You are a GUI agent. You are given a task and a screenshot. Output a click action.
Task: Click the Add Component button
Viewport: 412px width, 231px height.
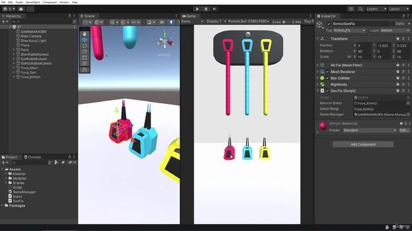click(x=363, y=144)
